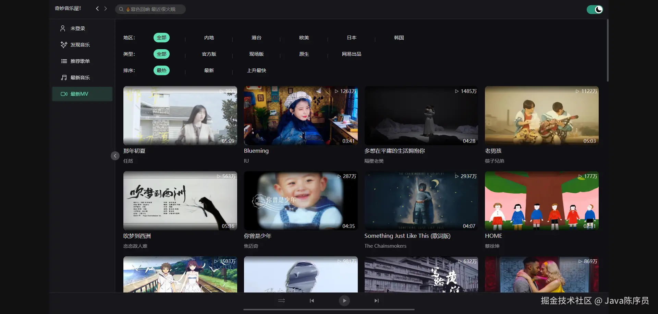Go to the previous track
The width and height of the screenshot is (658, 314).
click(312, 301)
